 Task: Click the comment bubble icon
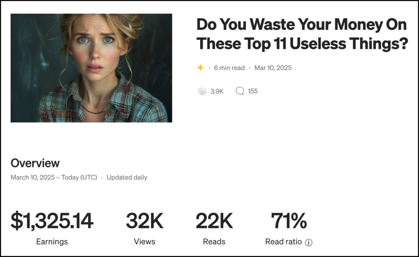240,91
